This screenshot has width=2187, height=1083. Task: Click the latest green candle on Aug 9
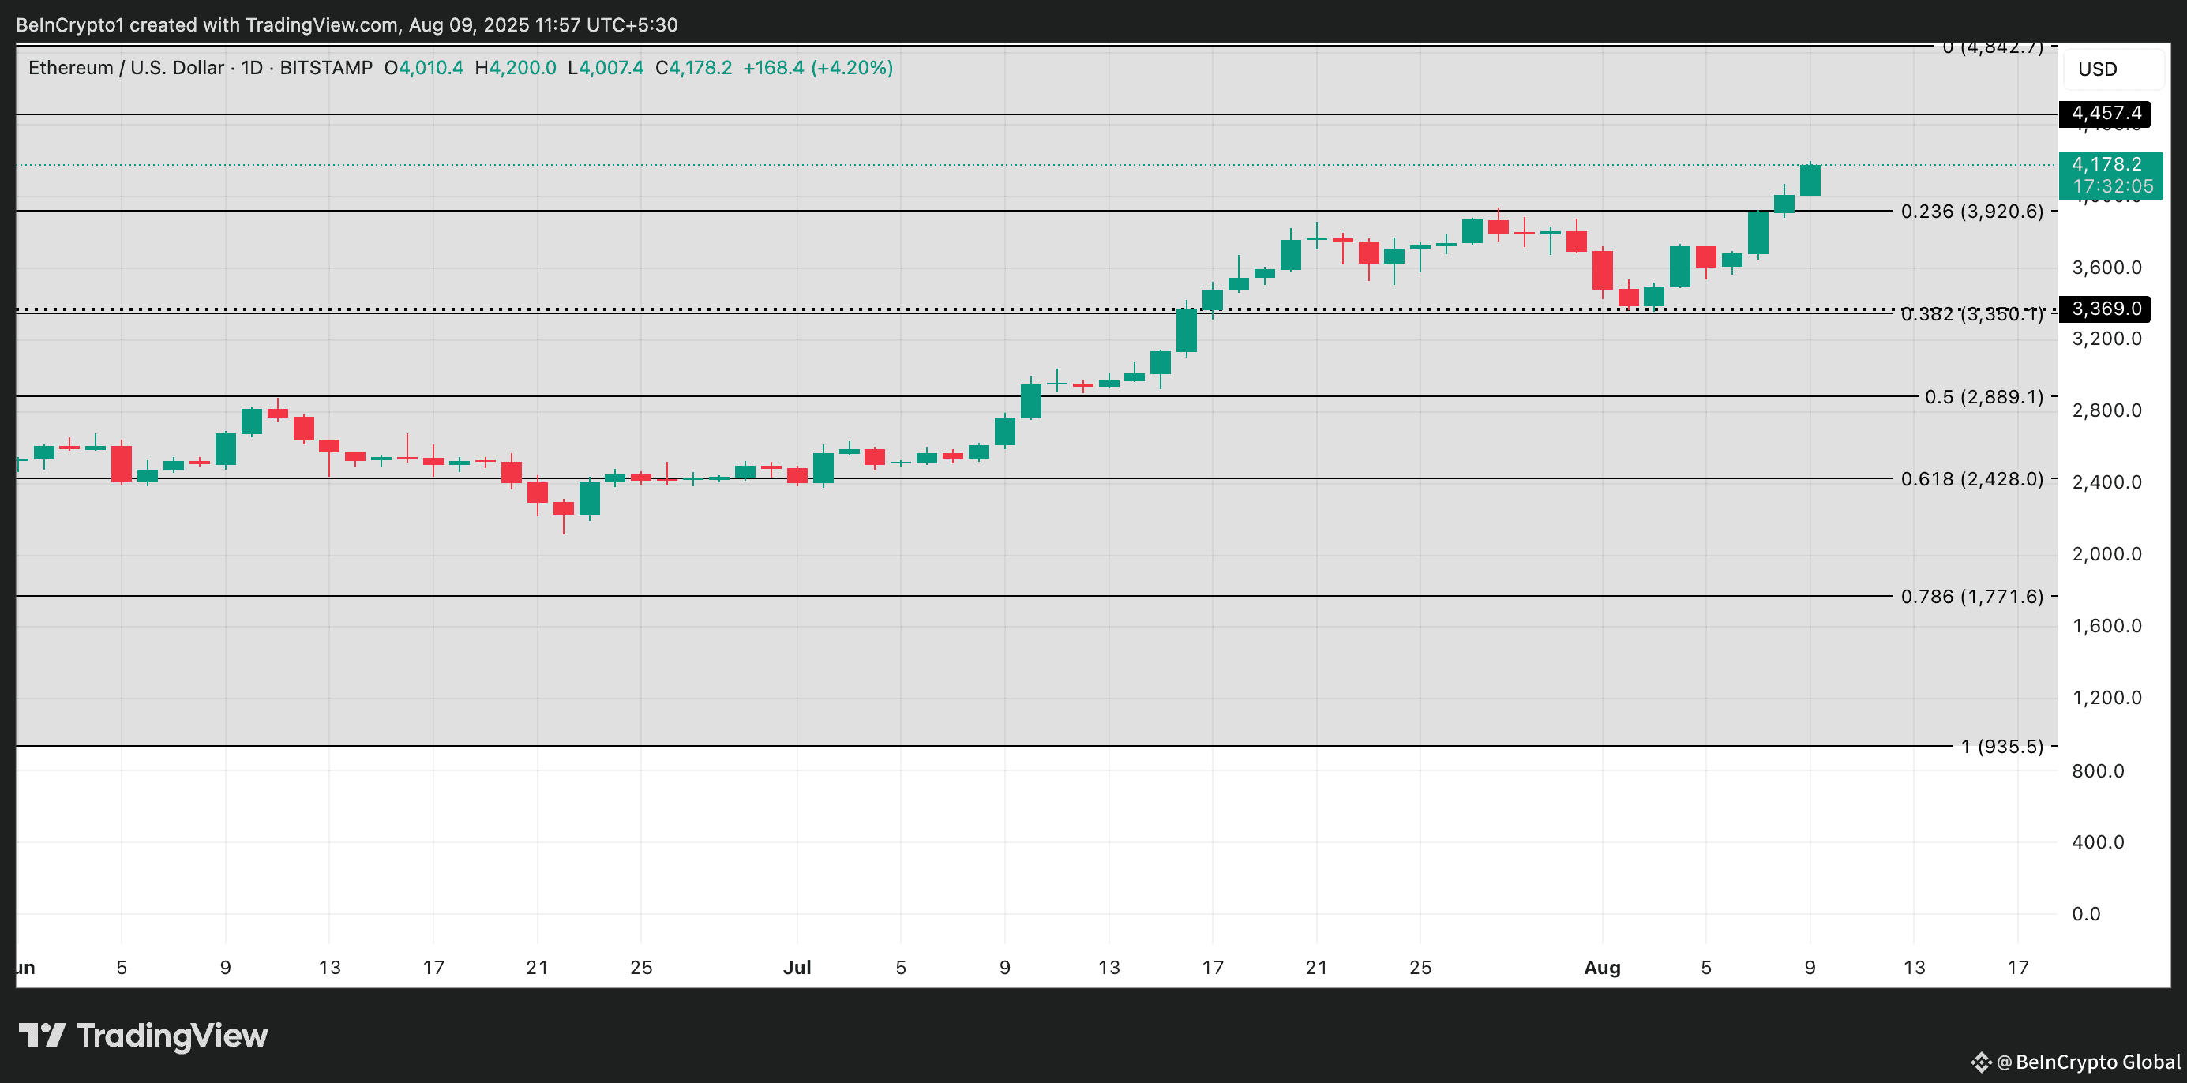(1809, 180)
